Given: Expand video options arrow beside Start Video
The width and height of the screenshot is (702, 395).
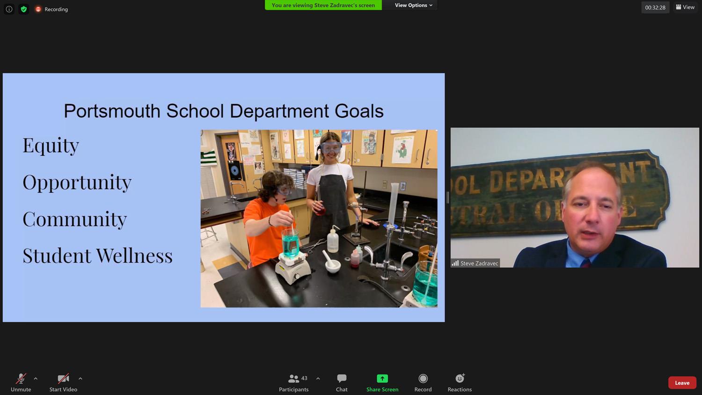Looking at the screenshot, I should coord(80,378).
